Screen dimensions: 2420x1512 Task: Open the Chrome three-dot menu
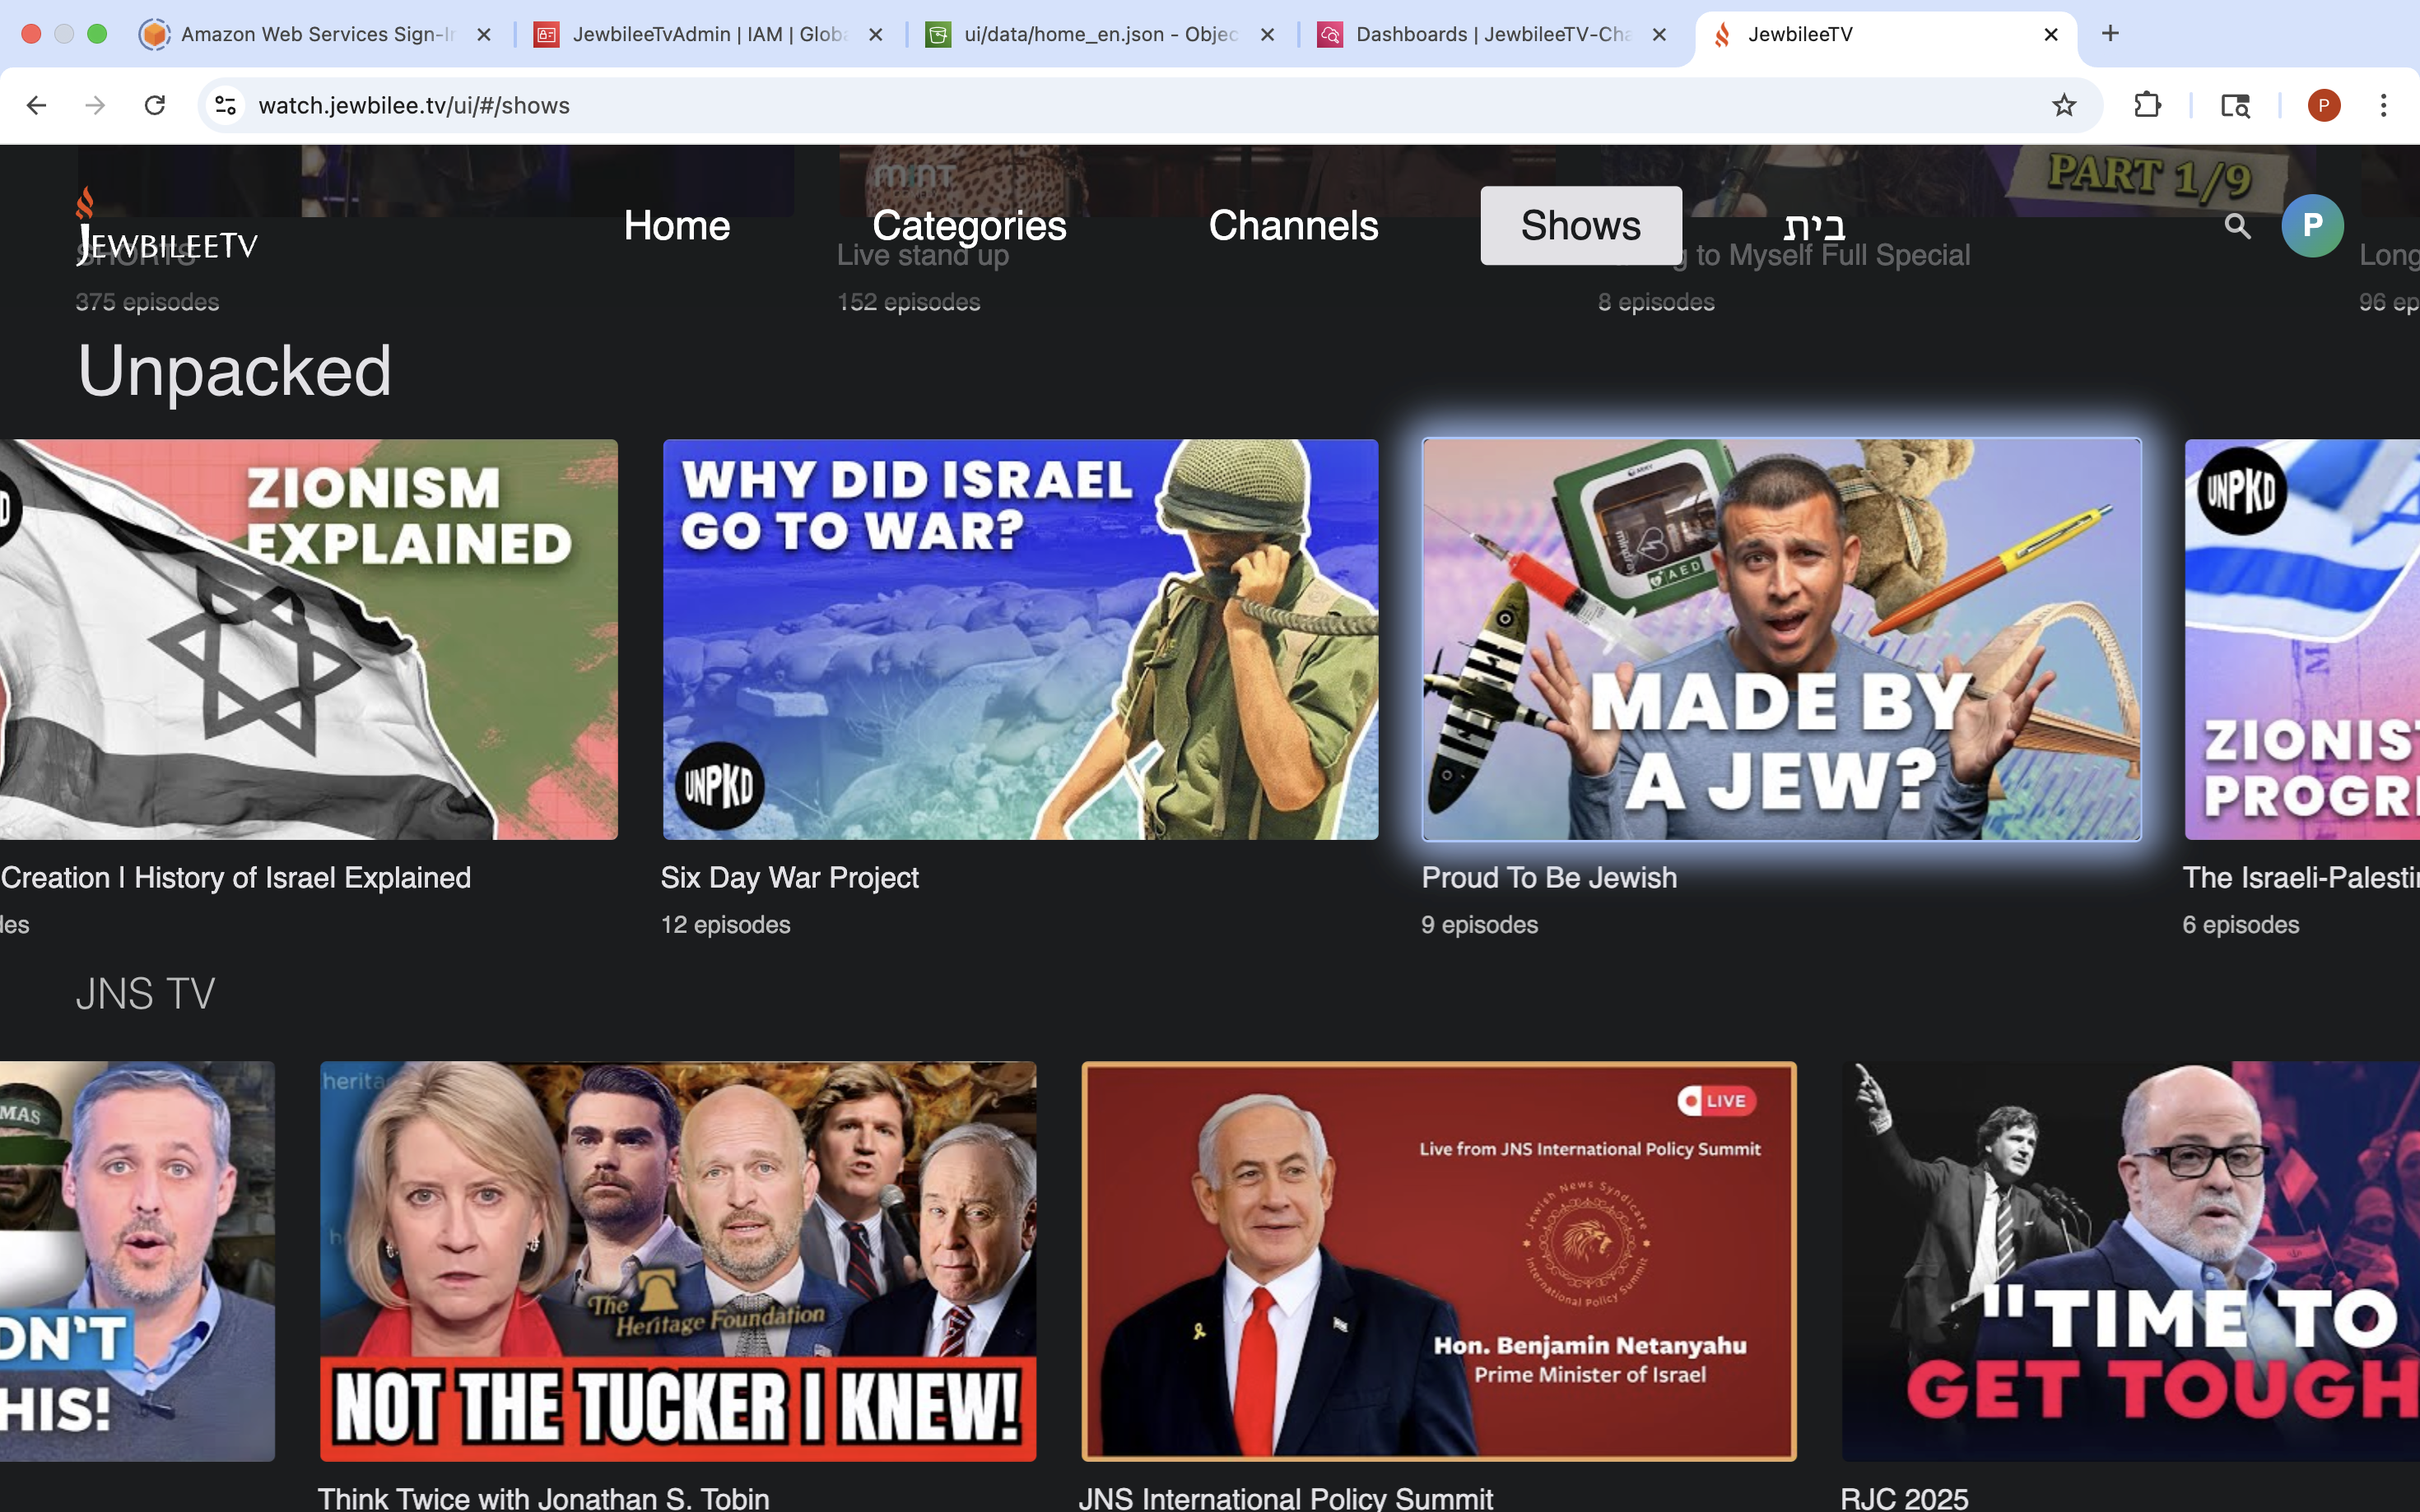pos(2385,105)
